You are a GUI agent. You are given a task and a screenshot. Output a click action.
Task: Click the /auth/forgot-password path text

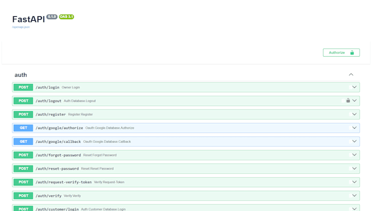point(58,155)
